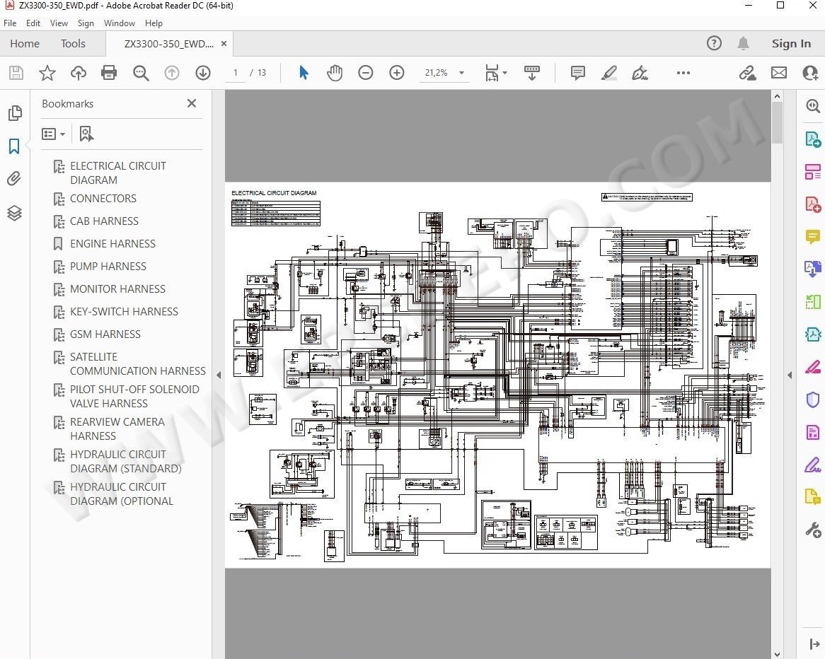Open the Layers panel icon
Viewport: 825px width, 659px height.
[14, 213]
